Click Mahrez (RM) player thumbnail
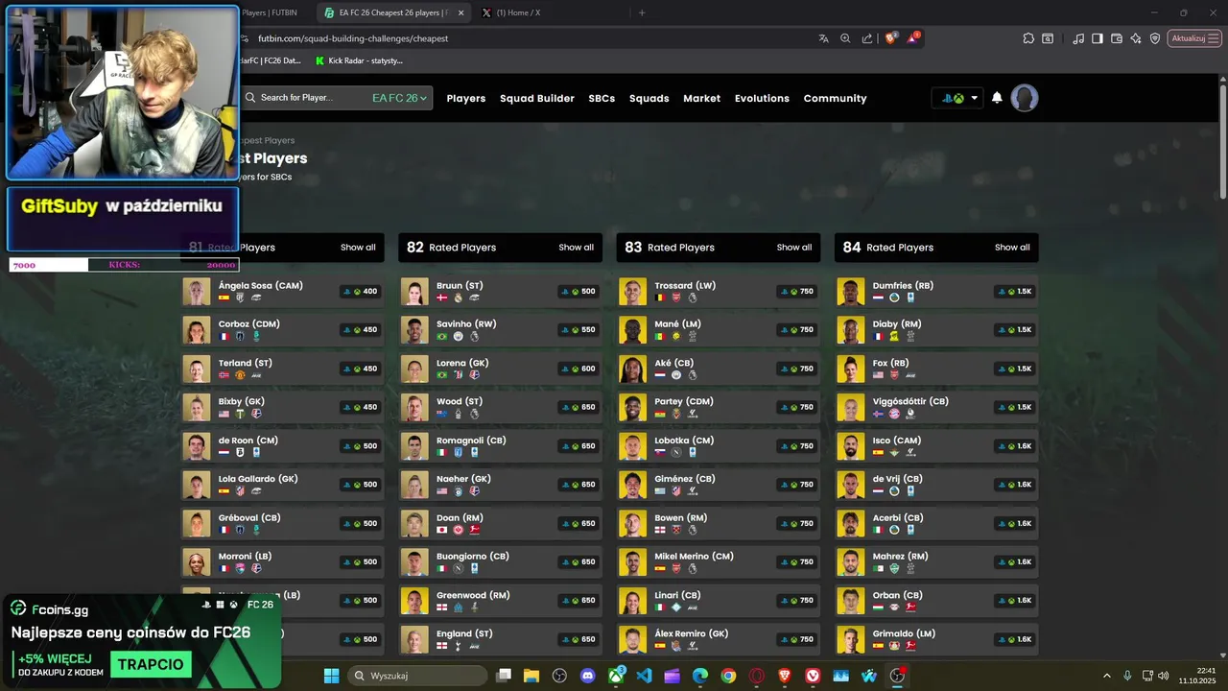This screenshot has width=1228, height=691. point(850,562)
